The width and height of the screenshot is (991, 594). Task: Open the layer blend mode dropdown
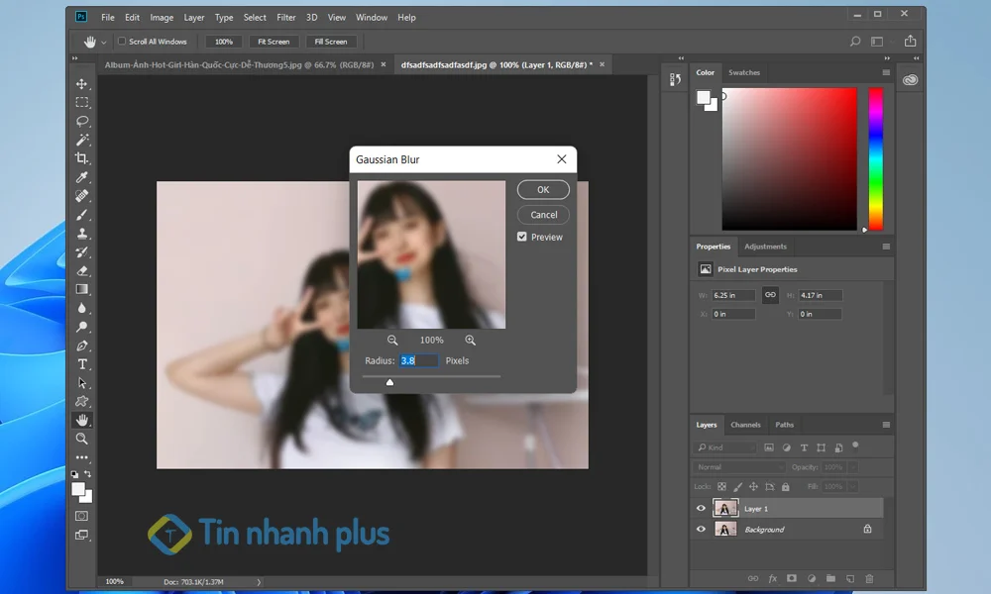[738, 467]
